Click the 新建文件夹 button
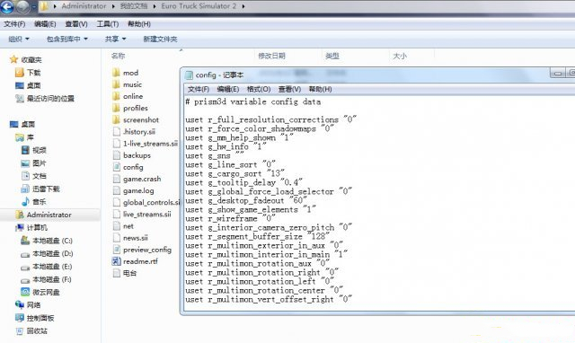This screenshot has height=343, width=575. [160, 39]
